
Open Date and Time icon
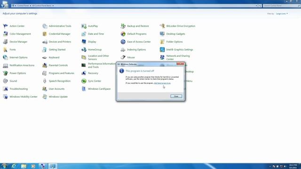pyautogui.click(x=84, y=34)
